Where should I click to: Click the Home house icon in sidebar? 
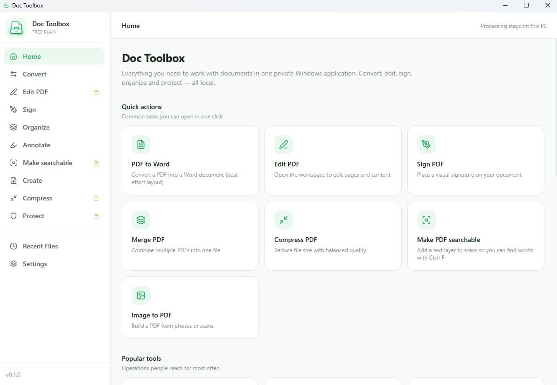tap(14, 56)
